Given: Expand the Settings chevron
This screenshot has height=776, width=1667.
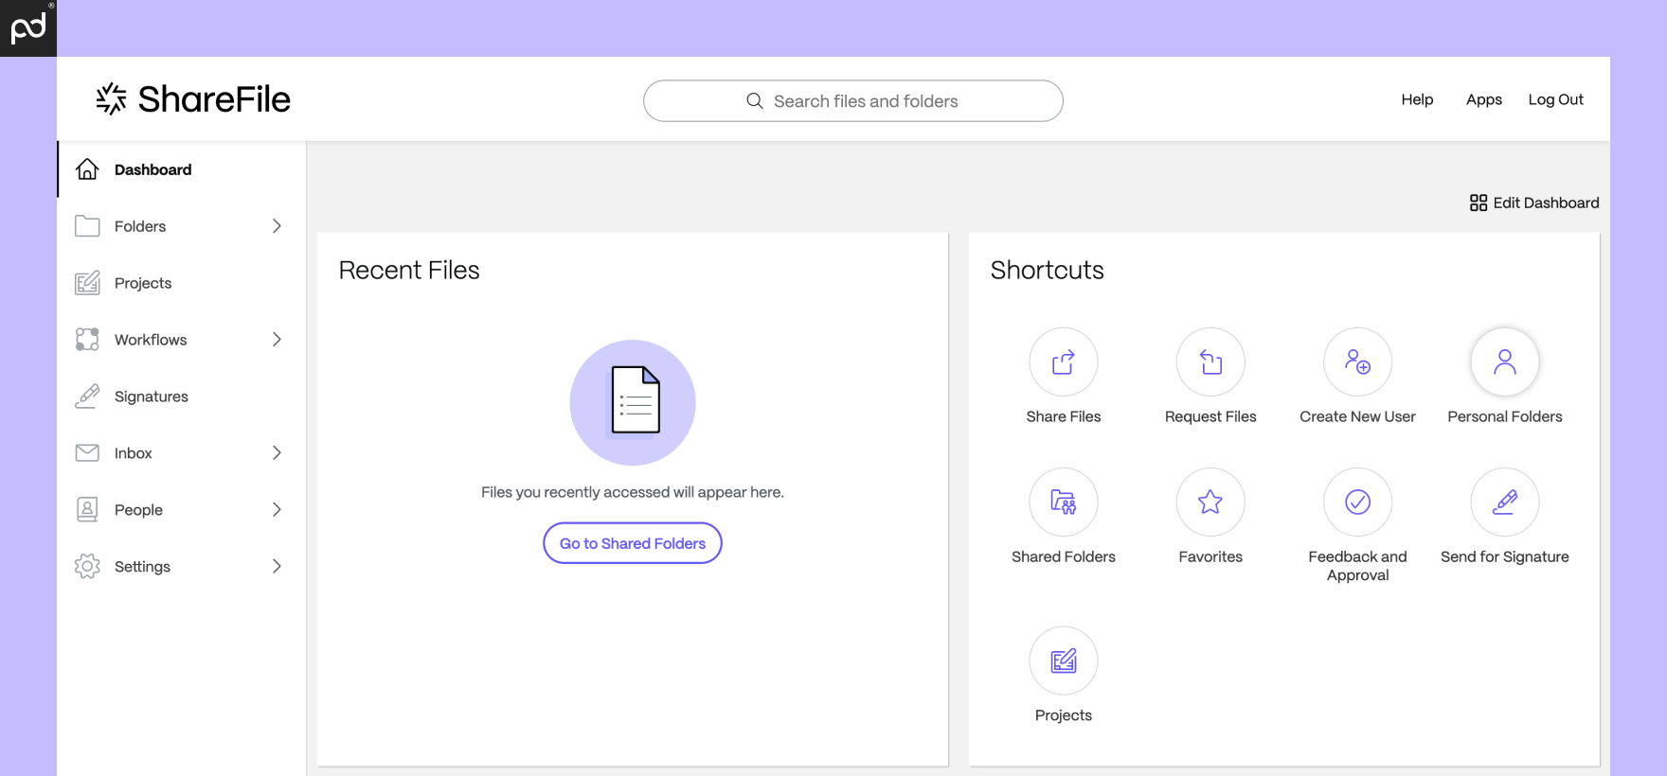Looking at the screenshot, I should click(277, 567).
